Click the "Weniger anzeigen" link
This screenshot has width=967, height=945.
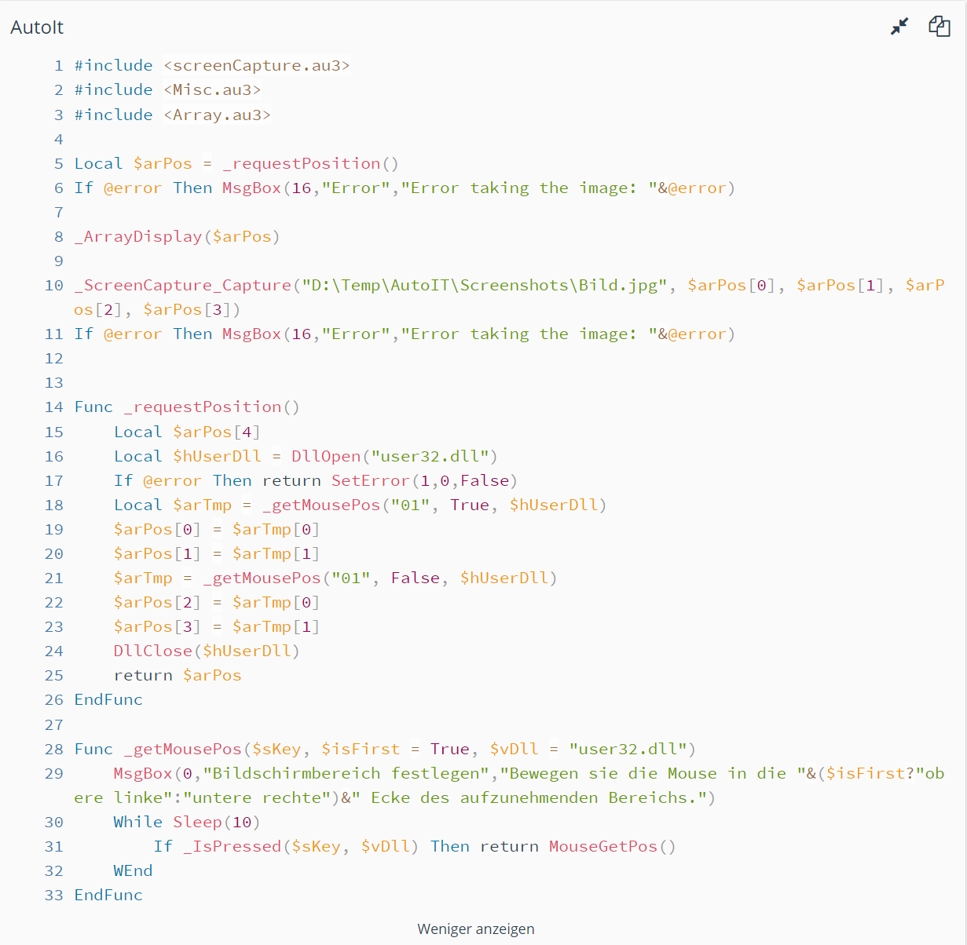coord(475,929)
